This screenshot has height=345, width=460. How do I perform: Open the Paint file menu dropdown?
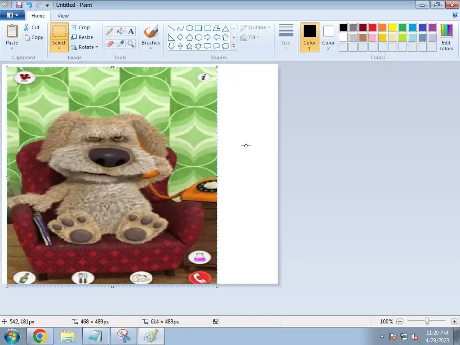[x=12, y=15]
